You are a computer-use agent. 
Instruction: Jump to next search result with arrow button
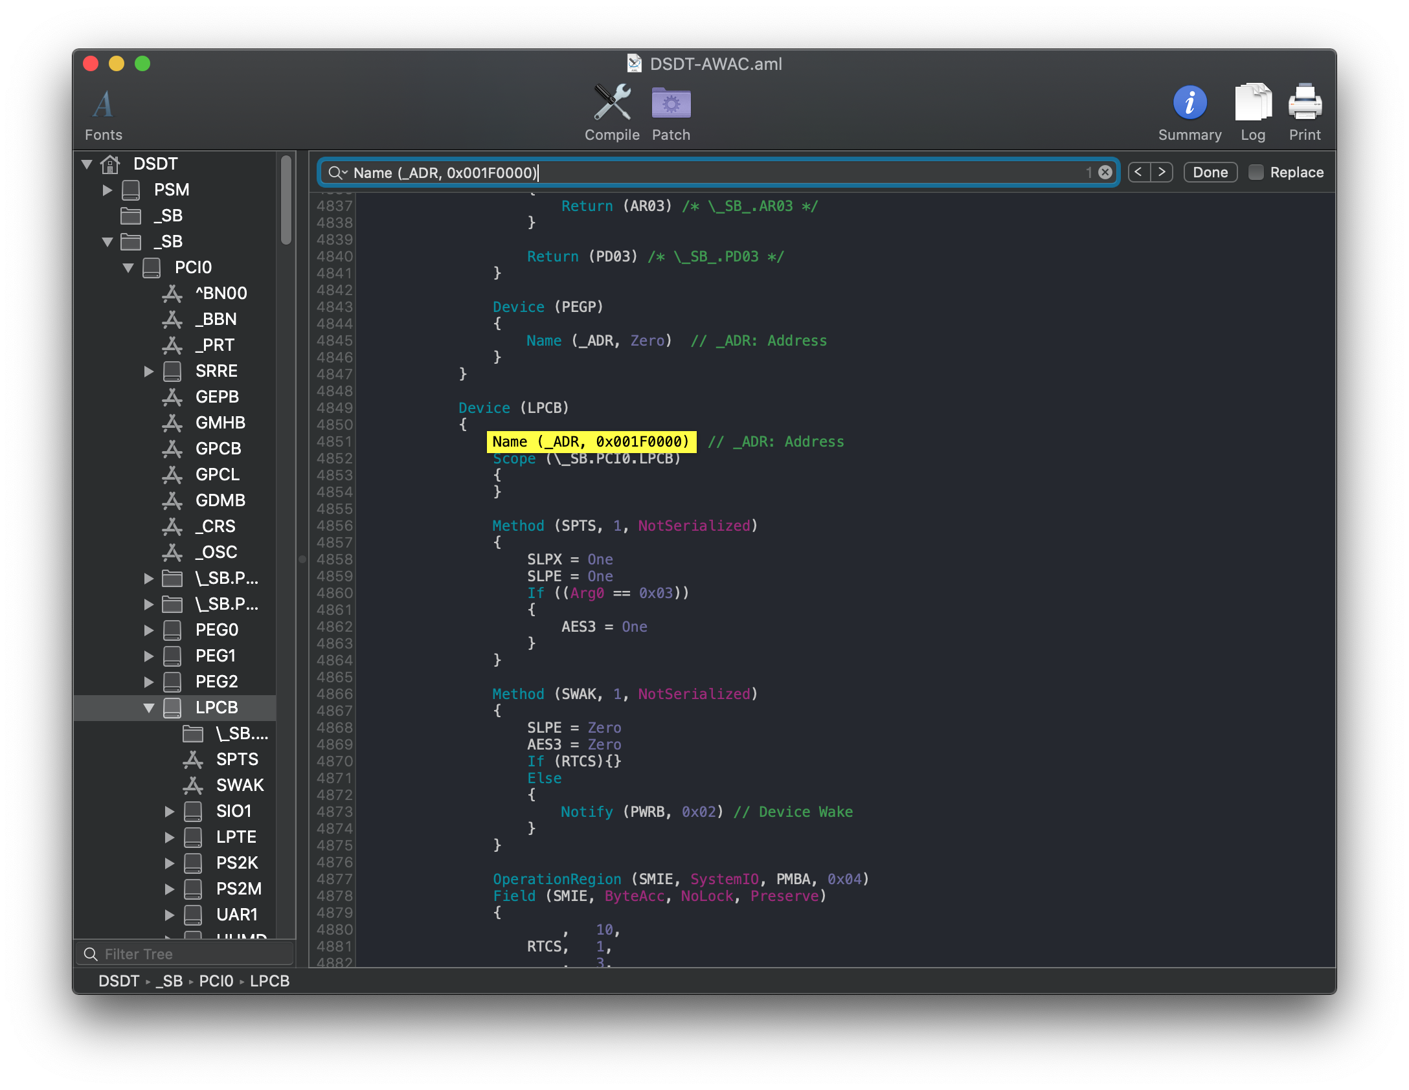(1162, 172)
